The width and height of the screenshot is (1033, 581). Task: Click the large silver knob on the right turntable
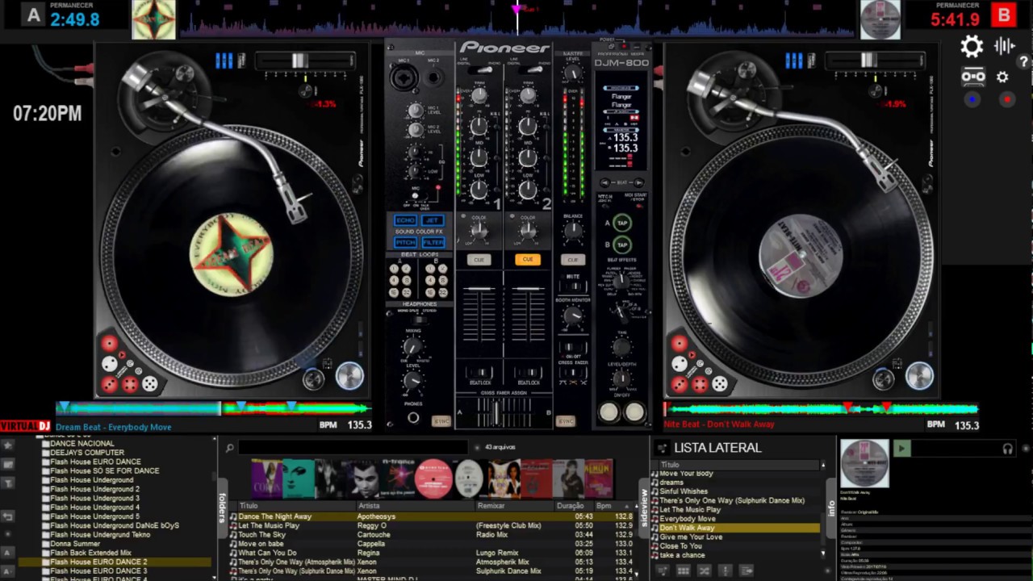tap(919, 376)
